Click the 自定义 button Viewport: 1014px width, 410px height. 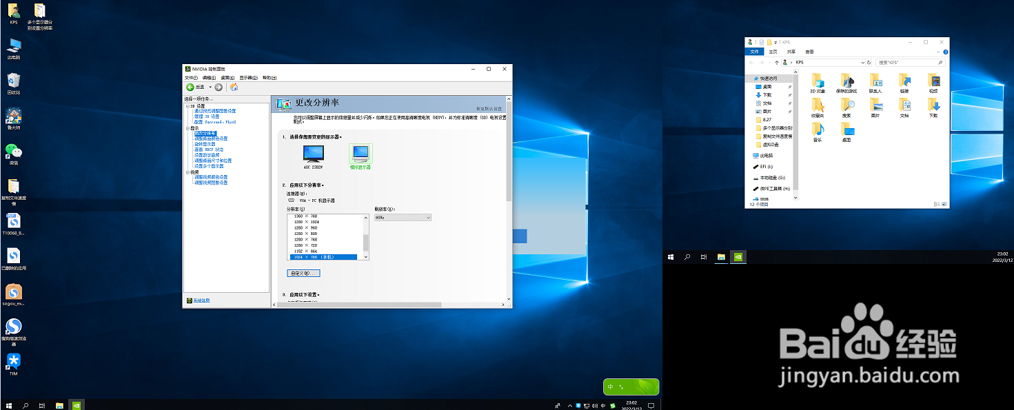pos(303,274)
